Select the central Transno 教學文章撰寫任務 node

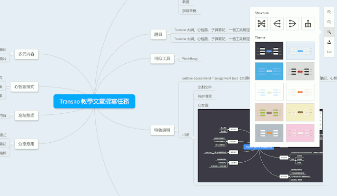coord(94,101)
